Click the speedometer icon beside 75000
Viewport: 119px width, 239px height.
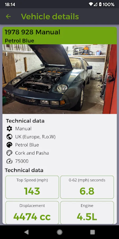pyautogui.click(x=9, y=161)
